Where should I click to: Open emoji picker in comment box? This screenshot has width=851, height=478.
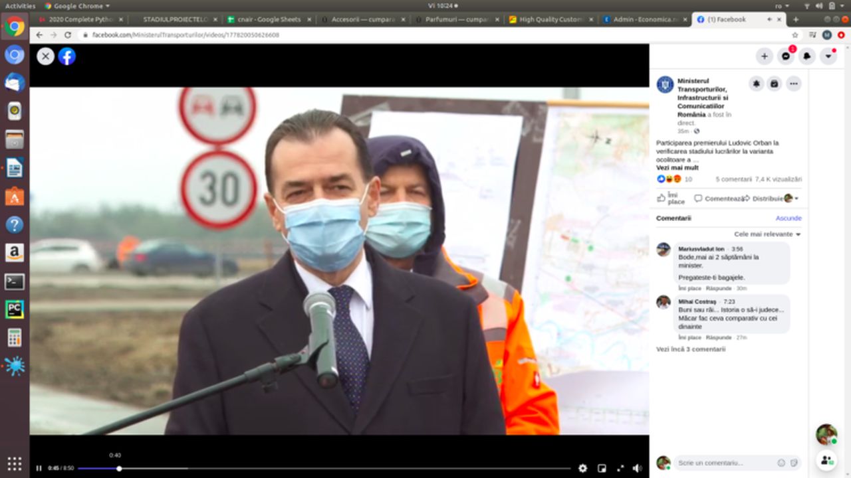[x=781, y=463]
